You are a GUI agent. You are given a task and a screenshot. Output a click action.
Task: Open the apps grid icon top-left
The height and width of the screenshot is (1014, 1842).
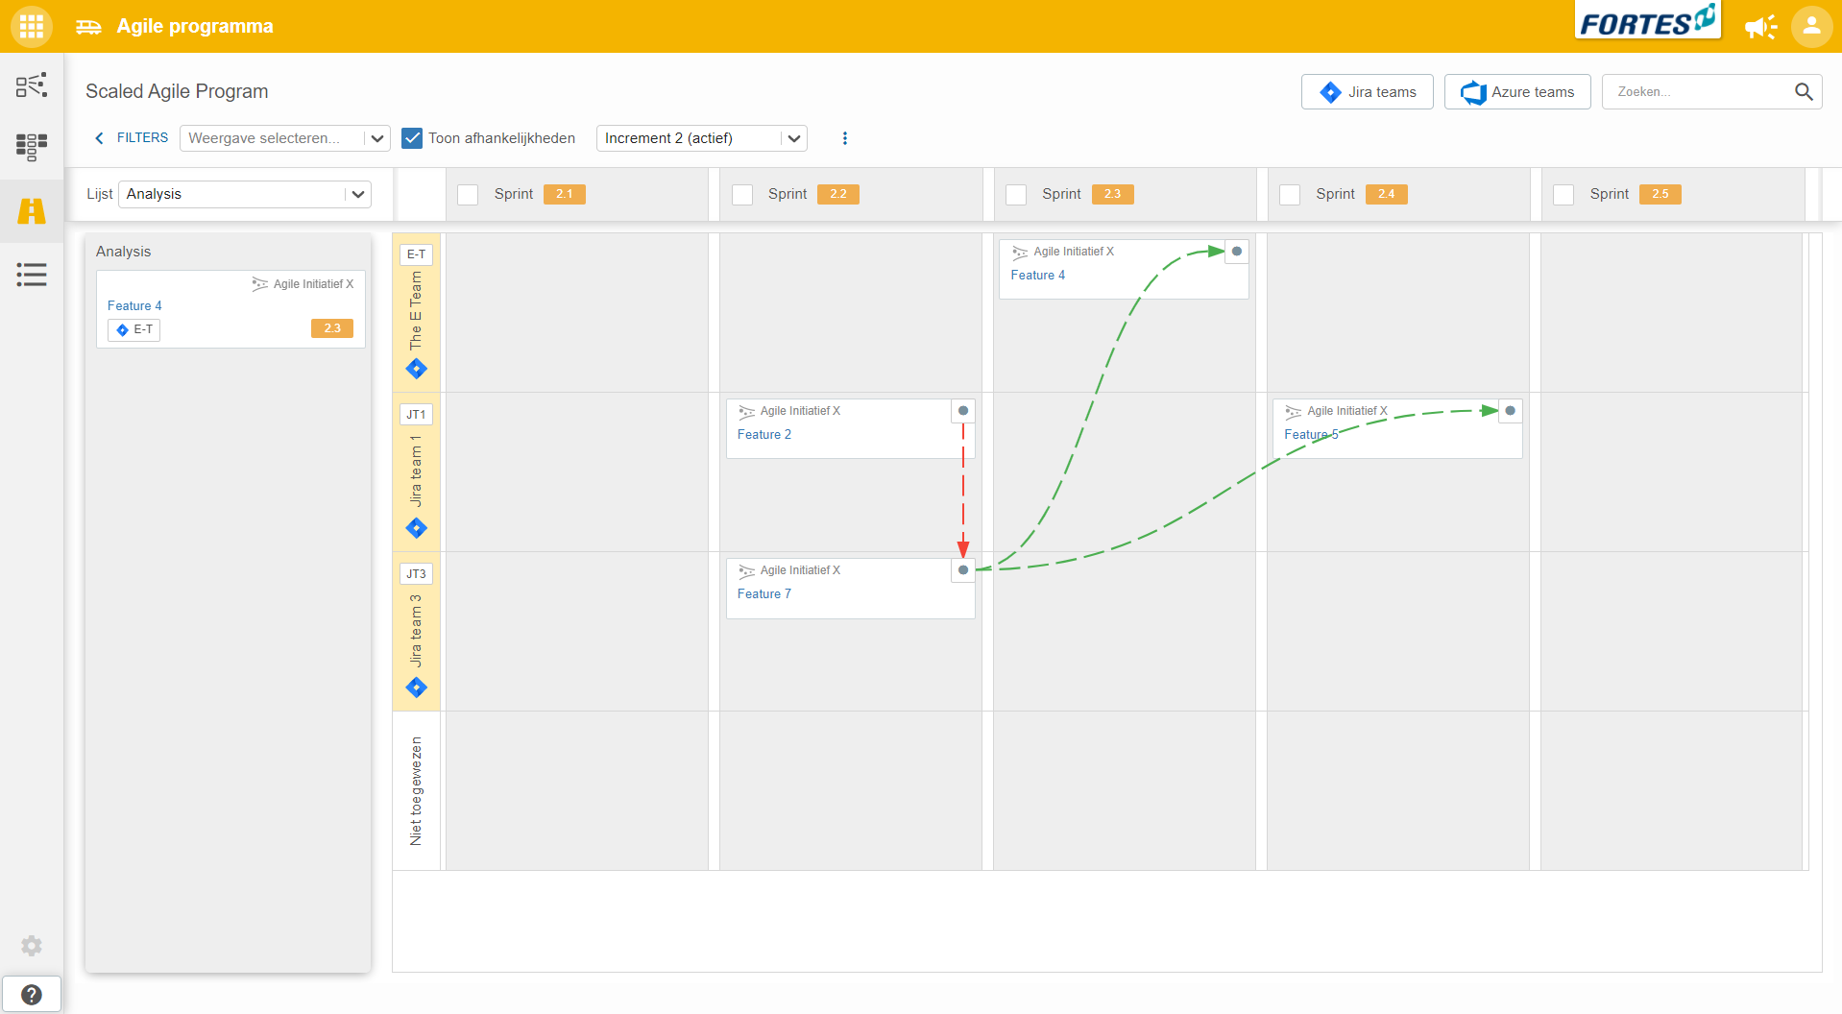[30, 26]
